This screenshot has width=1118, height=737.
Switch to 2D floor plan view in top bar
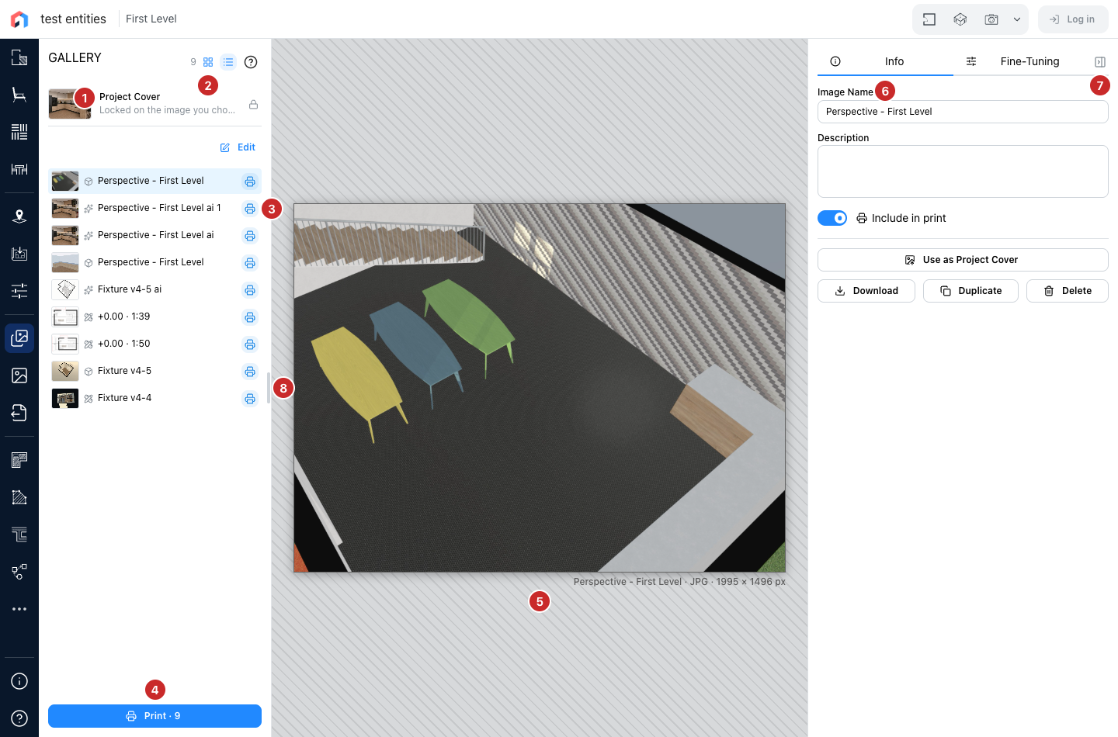click(929, 19)
